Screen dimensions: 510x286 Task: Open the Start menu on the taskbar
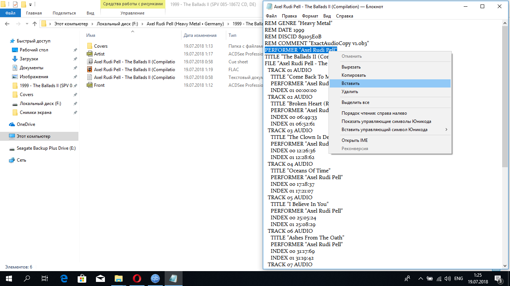[9, 279]
